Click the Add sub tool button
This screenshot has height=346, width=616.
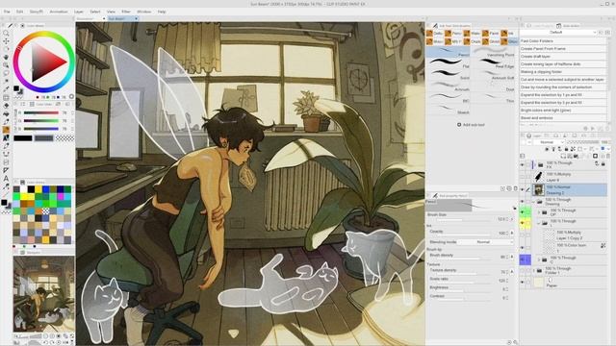(471, 125)
